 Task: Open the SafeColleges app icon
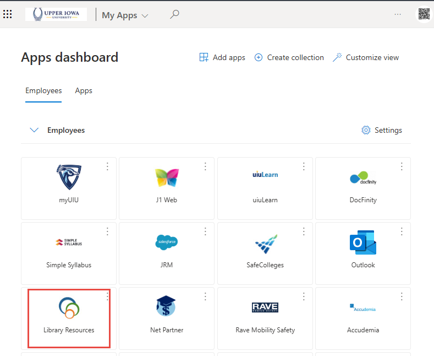pos(266,244)
